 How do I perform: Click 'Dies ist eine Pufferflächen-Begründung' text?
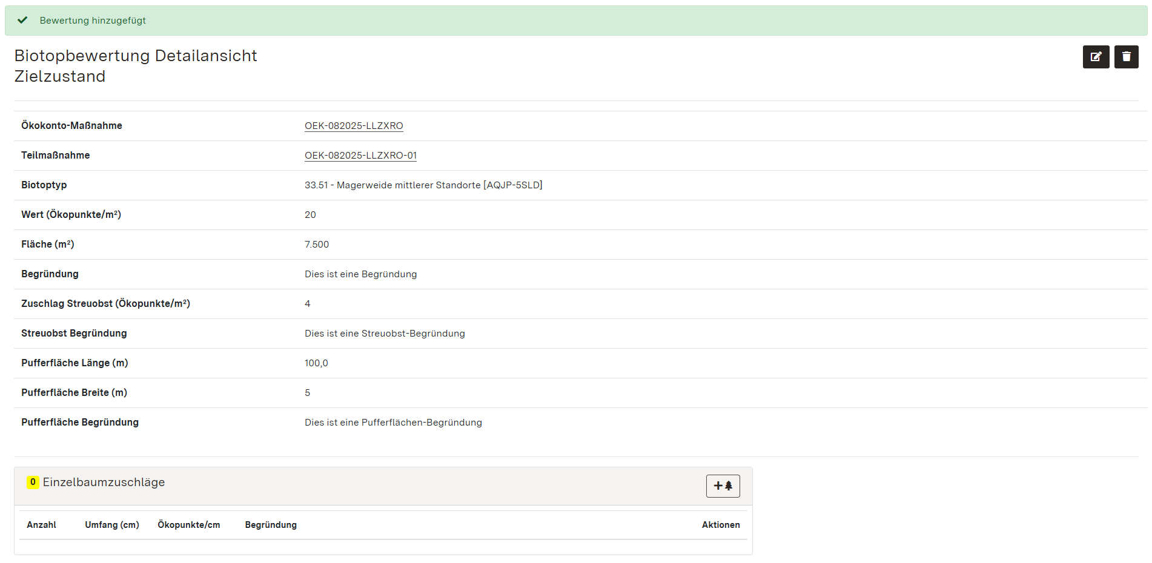click(393, 423)
